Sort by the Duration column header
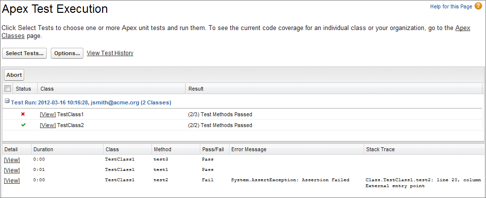Viewport: 486px width, 198px height. [43, 149]
